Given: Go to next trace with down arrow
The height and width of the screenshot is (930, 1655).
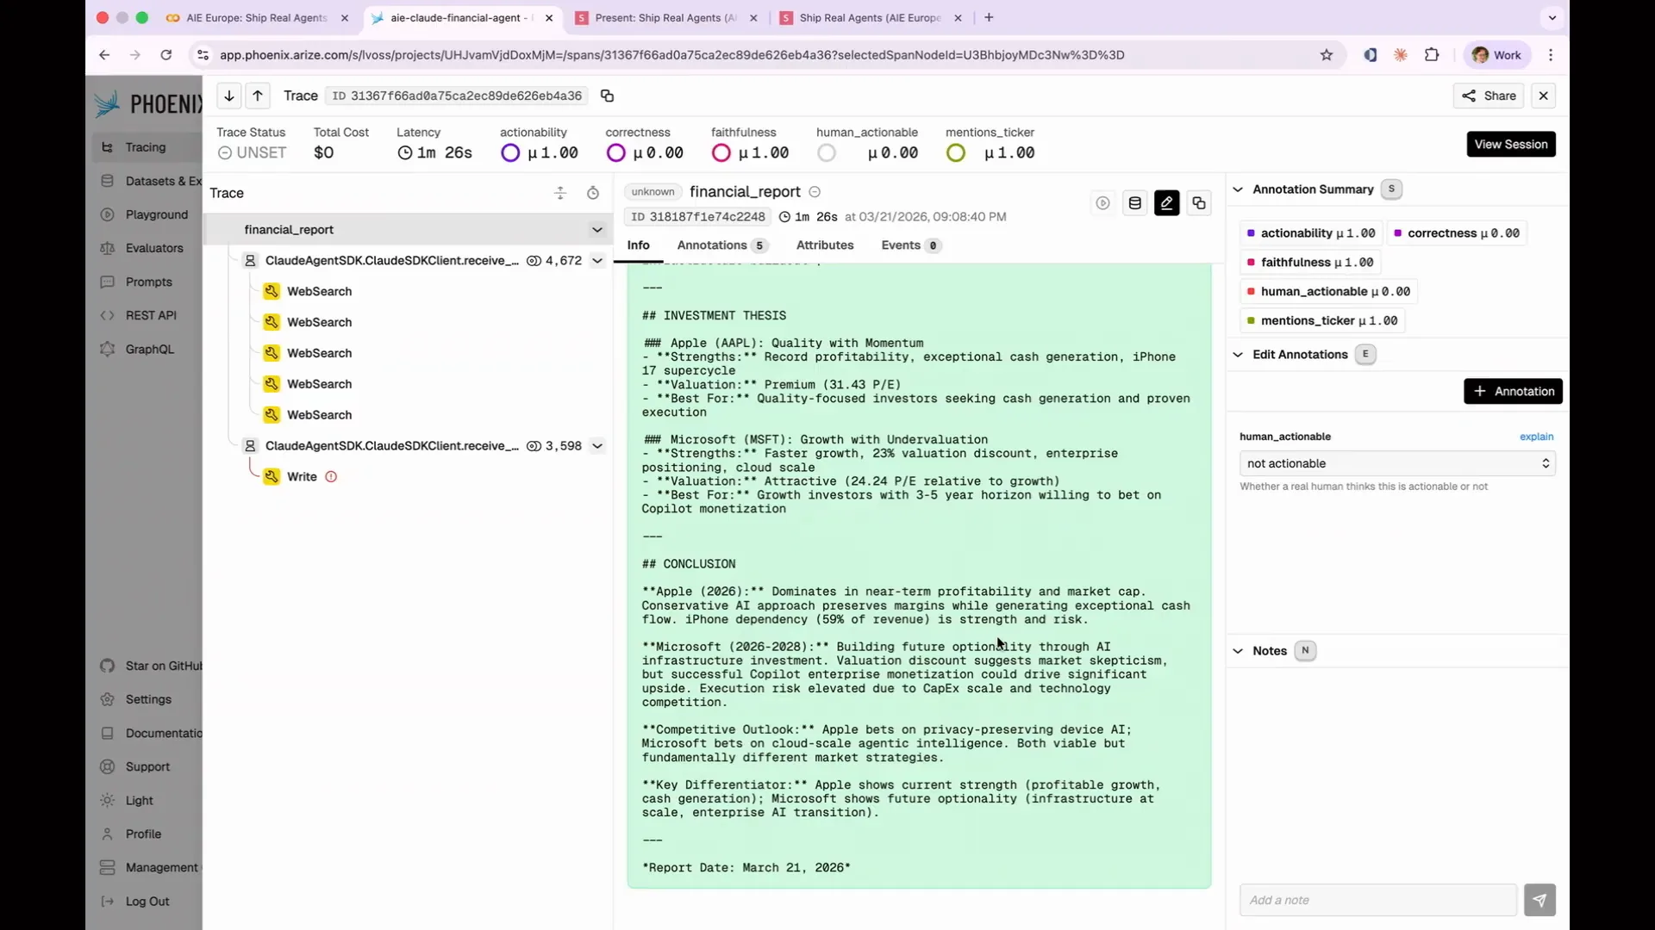Looking at the screenshot, I should pyautogui.click(x=229, y=96).
